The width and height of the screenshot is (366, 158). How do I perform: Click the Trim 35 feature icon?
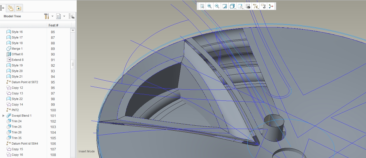pyautogui.click(x=8, y=138)
